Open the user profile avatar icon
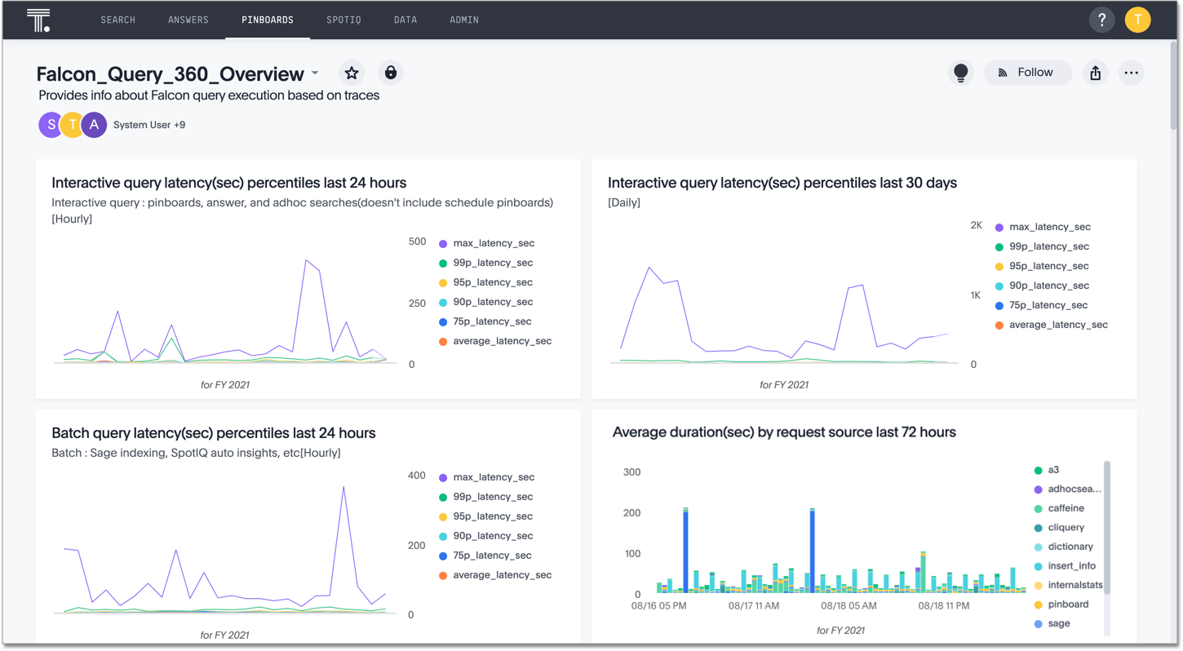 tap(1137, 19)
